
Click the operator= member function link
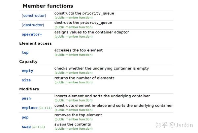coord(32,34)
